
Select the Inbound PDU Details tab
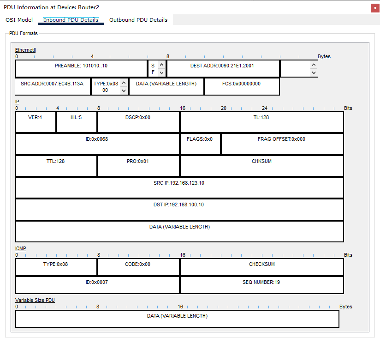tap(71, 20)
